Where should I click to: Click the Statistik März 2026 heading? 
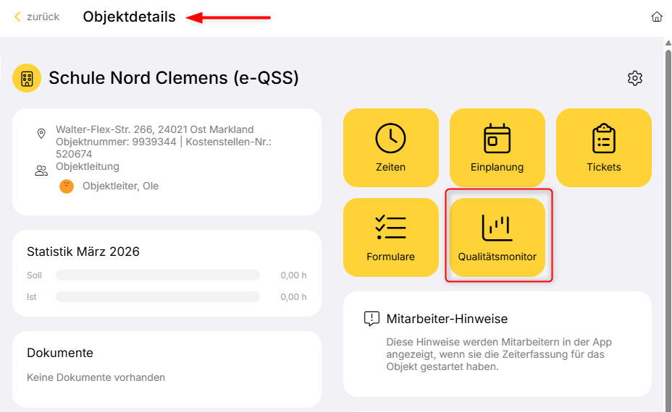83,252
